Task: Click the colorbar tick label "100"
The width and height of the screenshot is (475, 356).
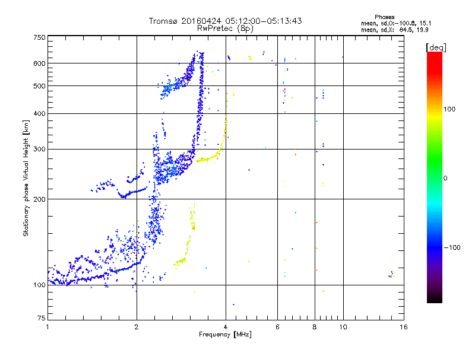Action: click(449, 109)
